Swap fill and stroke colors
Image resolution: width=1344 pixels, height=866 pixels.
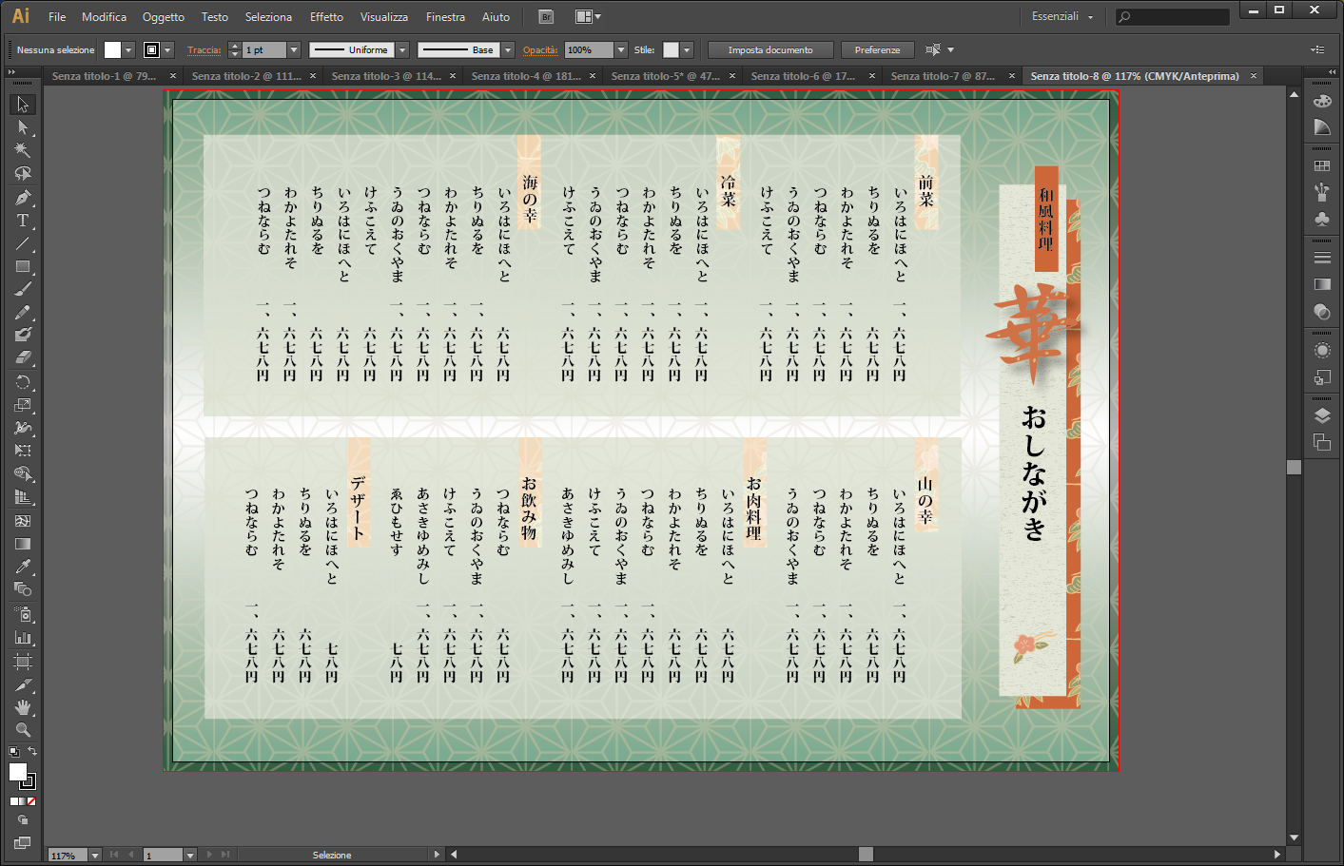32,752
